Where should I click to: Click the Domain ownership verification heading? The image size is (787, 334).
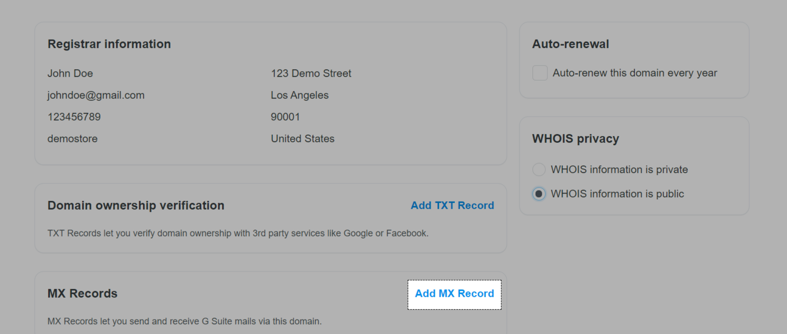click(x=136, y=205)
